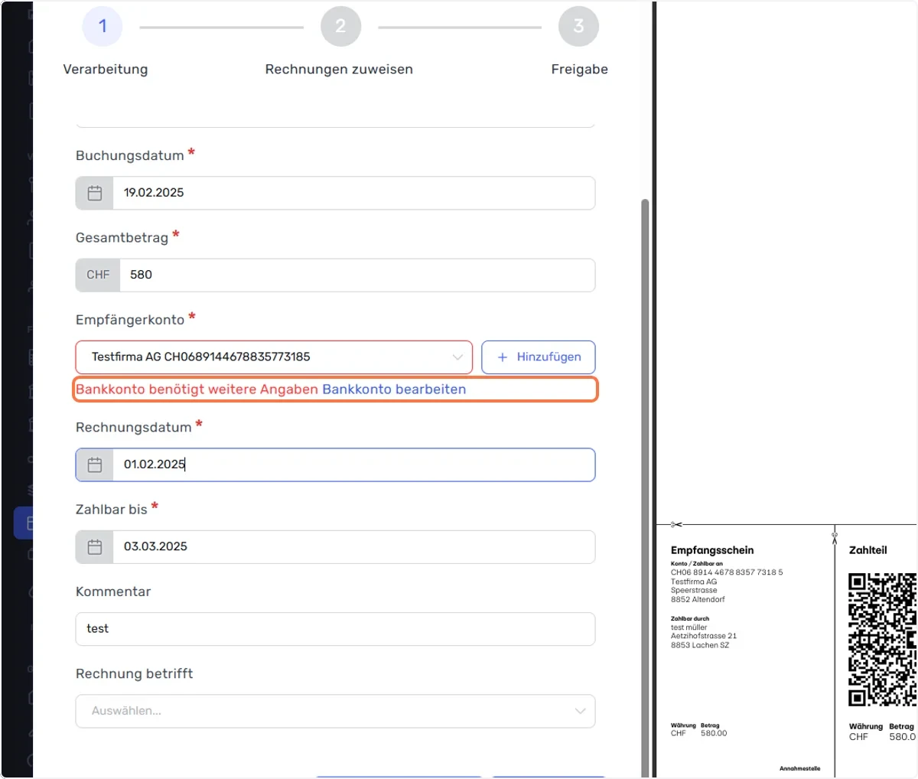Click the Testfirma AG line in preview
Viewport: 918px width, 779px height.
pos(694,582)
